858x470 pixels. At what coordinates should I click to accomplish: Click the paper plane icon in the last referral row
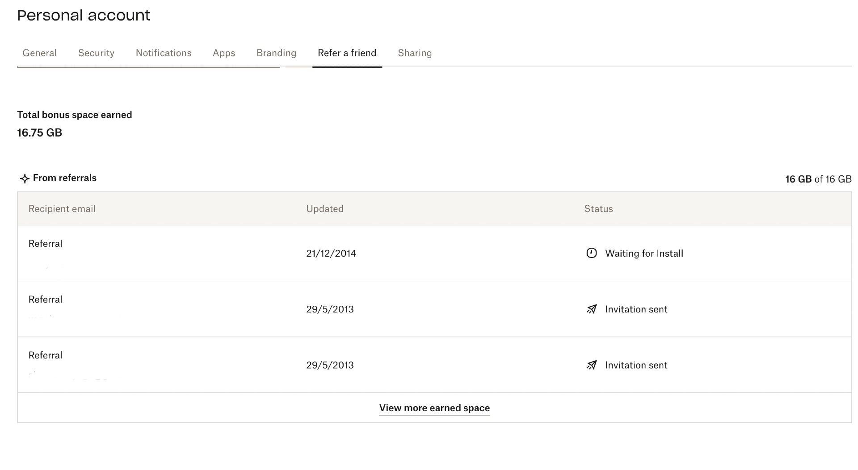[591, 365]
